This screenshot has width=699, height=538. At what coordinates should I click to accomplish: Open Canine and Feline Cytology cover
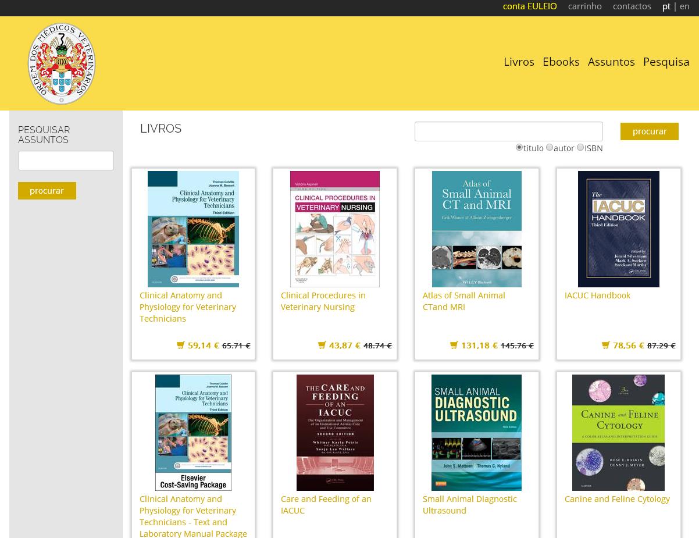point(619,433)
